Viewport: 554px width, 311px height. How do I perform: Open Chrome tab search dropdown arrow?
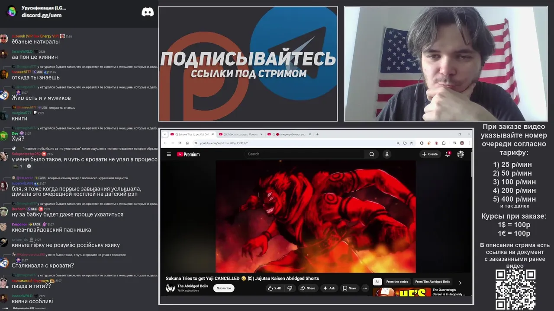click(x=164, y=134)
